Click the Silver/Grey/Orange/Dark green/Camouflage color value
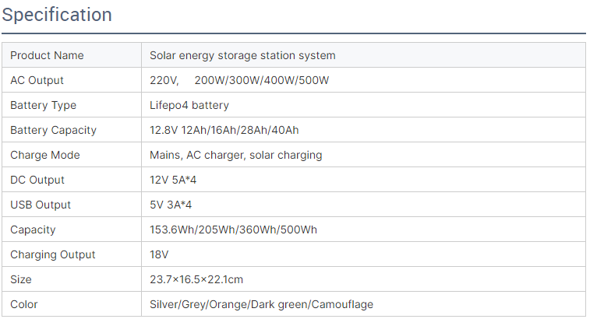 (261, 304)
